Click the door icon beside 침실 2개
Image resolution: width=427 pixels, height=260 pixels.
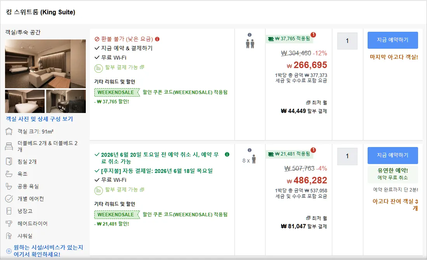[9, 161]
